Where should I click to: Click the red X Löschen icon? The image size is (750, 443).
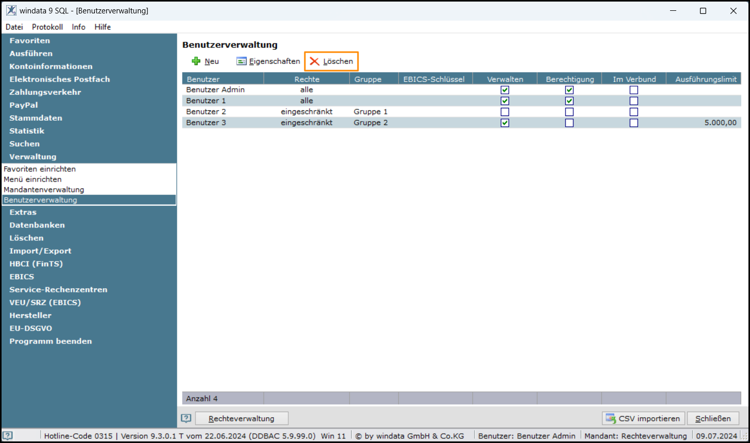(x=314, y=61)
